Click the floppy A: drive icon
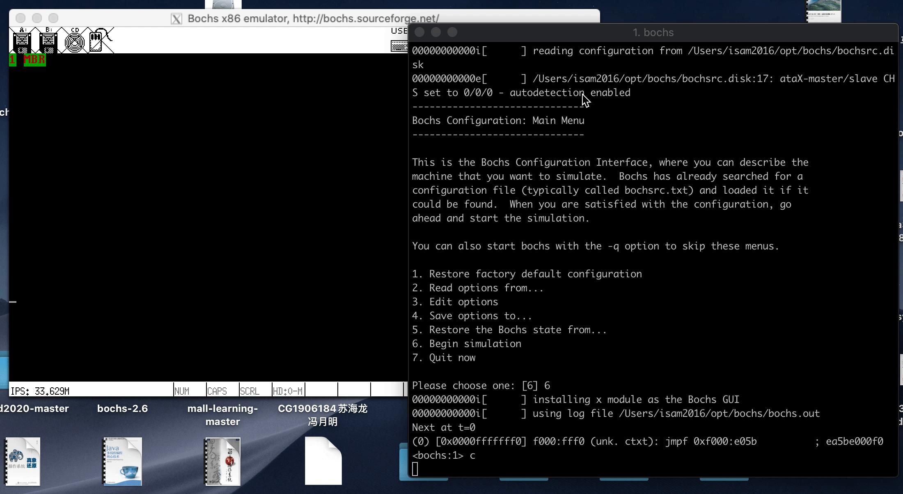 pos(22,41)
